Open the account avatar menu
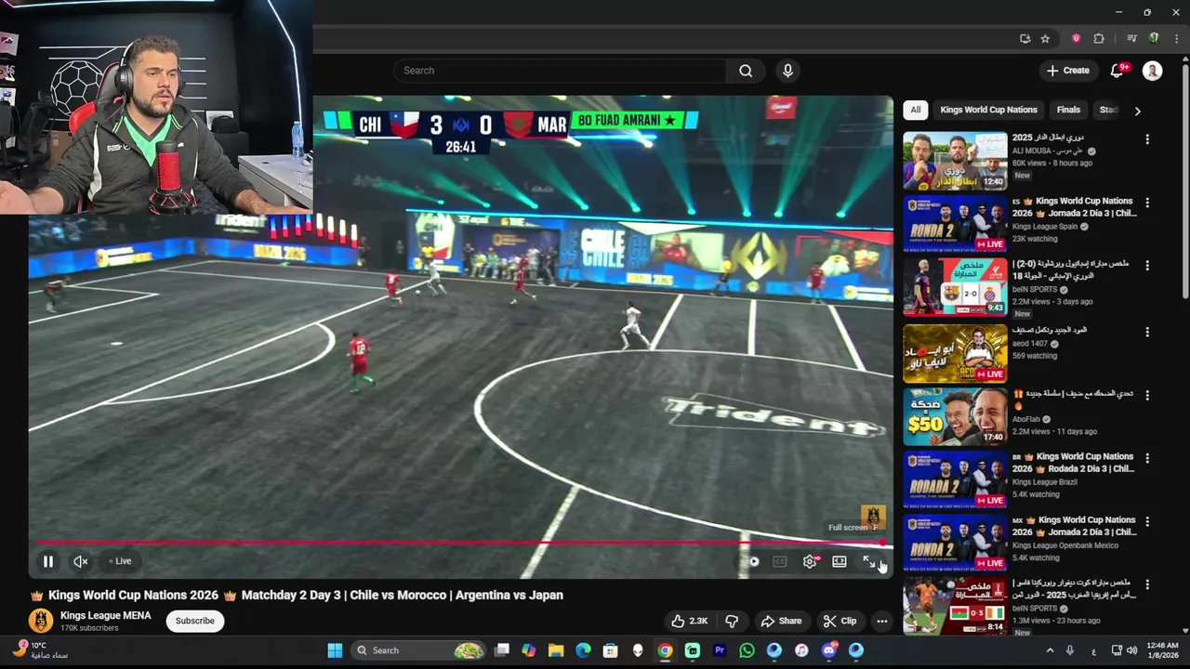 coord(1152,71)
